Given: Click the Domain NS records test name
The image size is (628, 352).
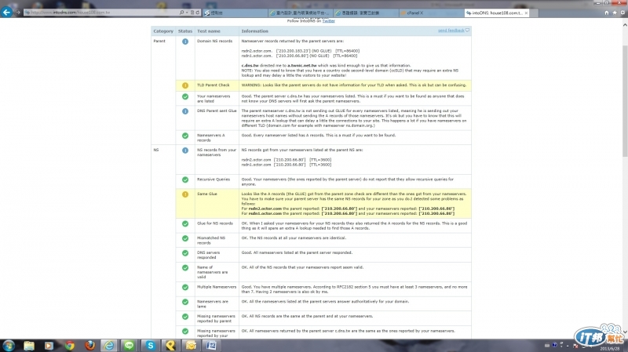Looking at the screenshot, I should click(214, 42).
